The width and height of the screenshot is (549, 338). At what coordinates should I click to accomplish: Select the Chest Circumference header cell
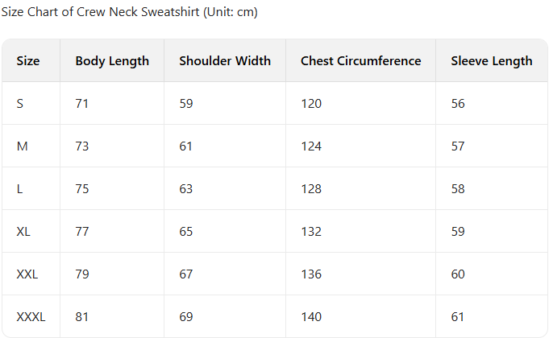(x=360, y=61)
